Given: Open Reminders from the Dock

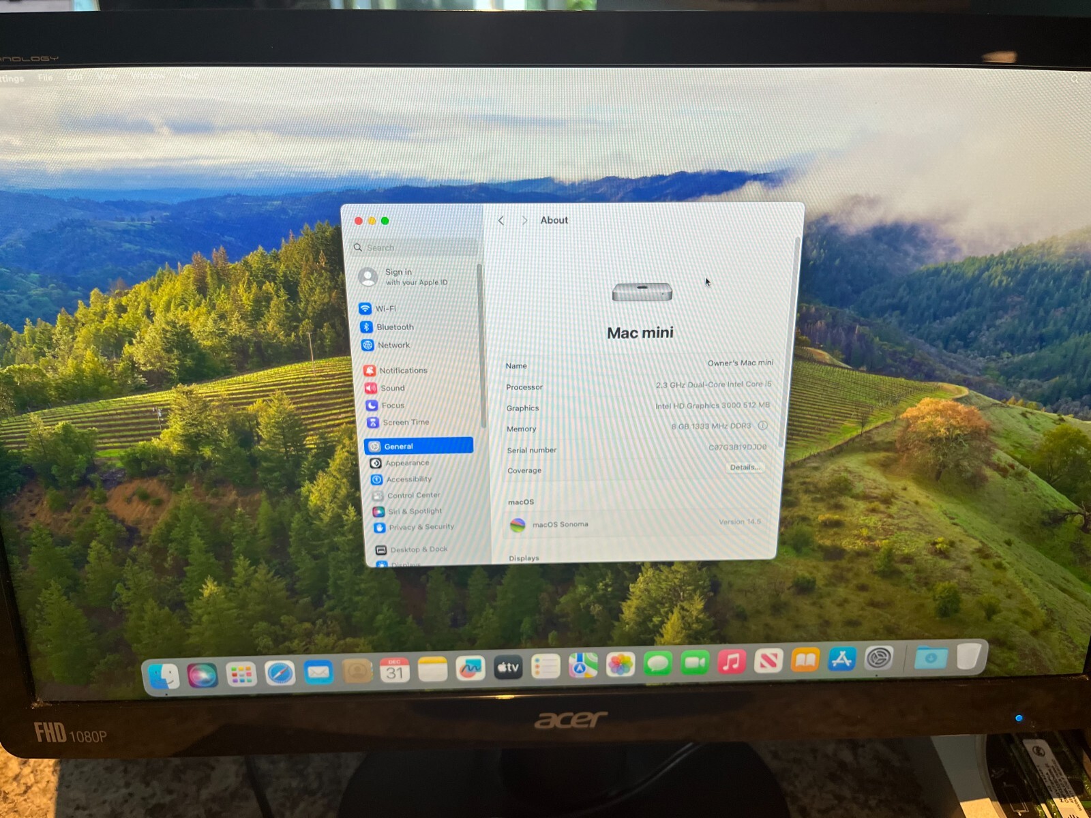Looking at the screenshot, I should 545,667.
